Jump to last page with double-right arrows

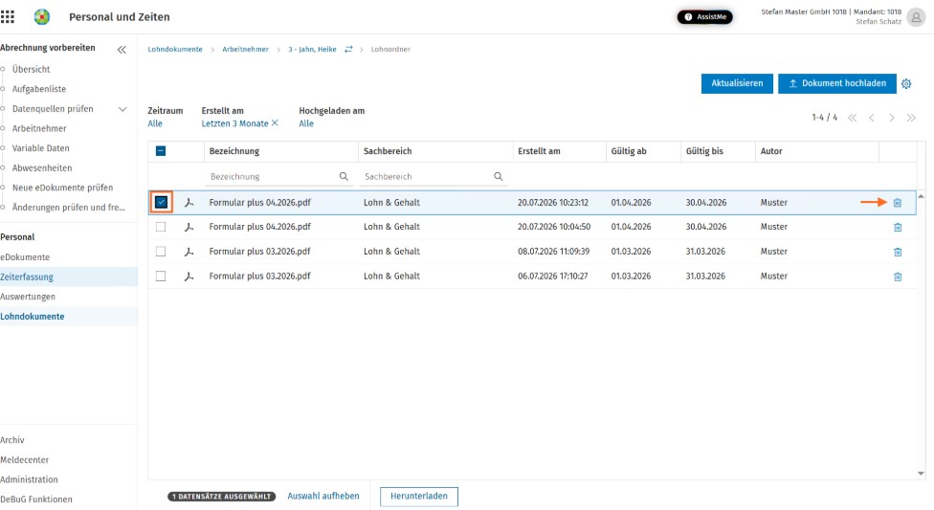pyautogui.click(x=911, y=118)
